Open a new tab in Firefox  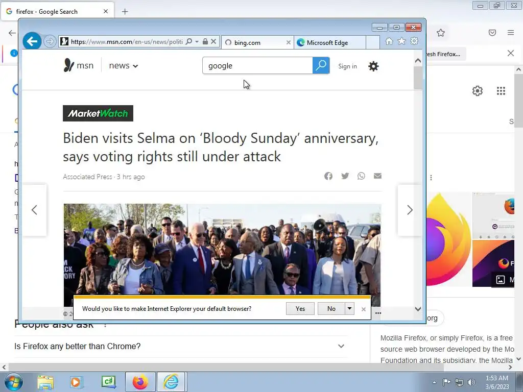tap(125, 12)
